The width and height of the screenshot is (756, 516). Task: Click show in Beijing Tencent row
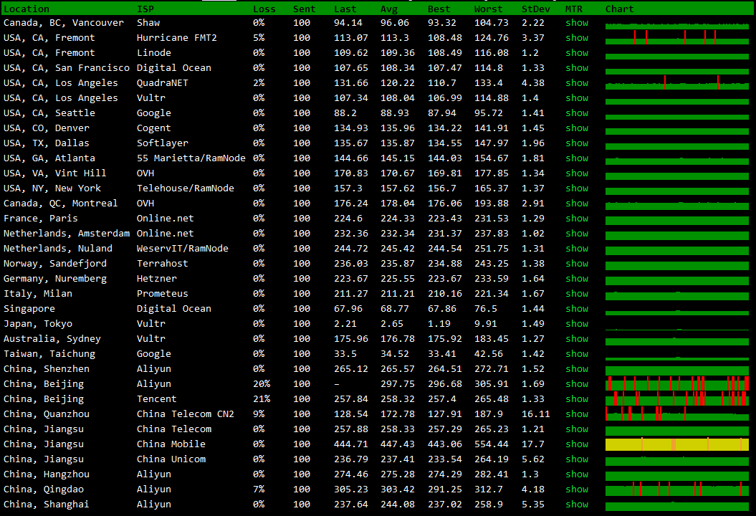click(577, 398)
